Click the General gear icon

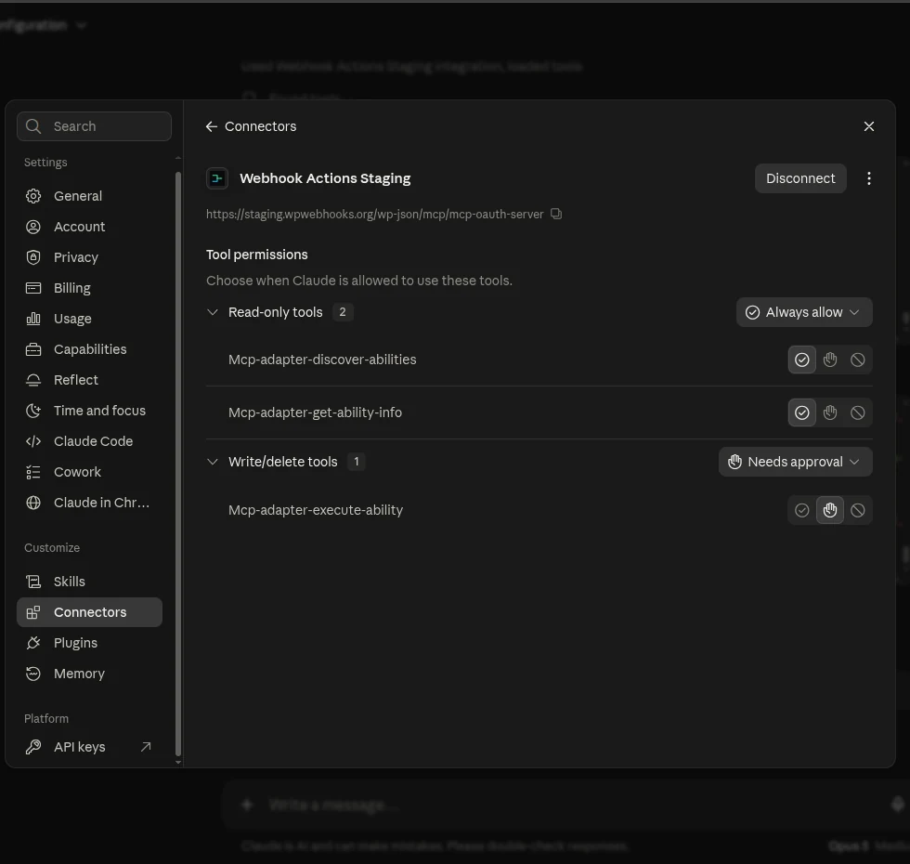point(33,196)
